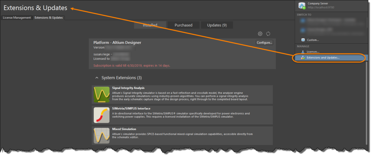This screenshot has width=372, height=158.
Task: Click the Mixed Simulation extension icon
Action: (102, 135)
